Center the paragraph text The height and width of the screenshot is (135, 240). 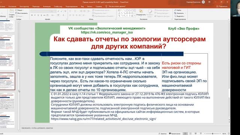tap(73, 15)
